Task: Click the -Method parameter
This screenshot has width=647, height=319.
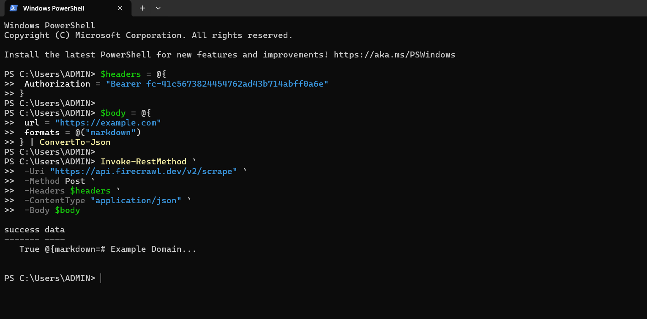Action: [42, 181]
